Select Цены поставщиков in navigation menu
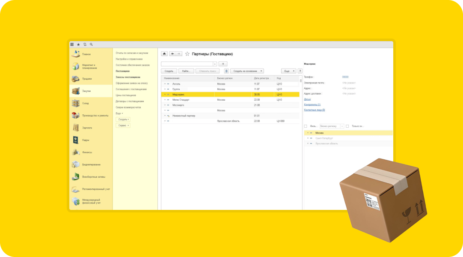The height and width of the screenshot is (257, 463). click(126, 95)
